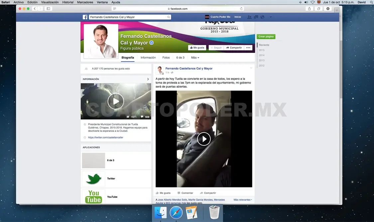Open Finder from the Dock
Image resolution: width=374 pixels, height=222 pixels.
tap(161, 212)
